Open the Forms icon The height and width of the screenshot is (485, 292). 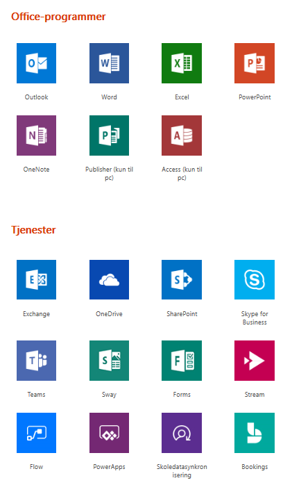click(x=182, y=361)
